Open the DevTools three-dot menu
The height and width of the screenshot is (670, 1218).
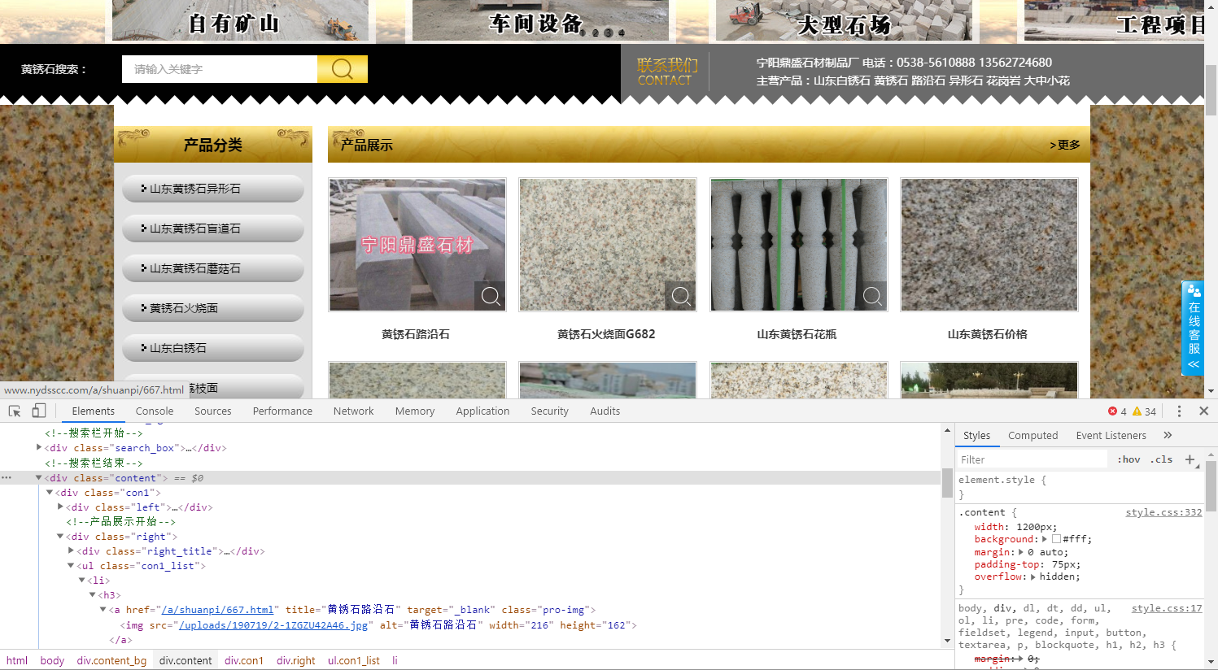pos(1179,411)
